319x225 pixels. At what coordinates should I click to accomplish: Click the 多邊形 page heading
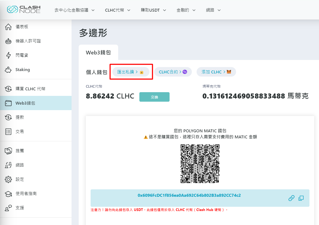pos(93,33)
